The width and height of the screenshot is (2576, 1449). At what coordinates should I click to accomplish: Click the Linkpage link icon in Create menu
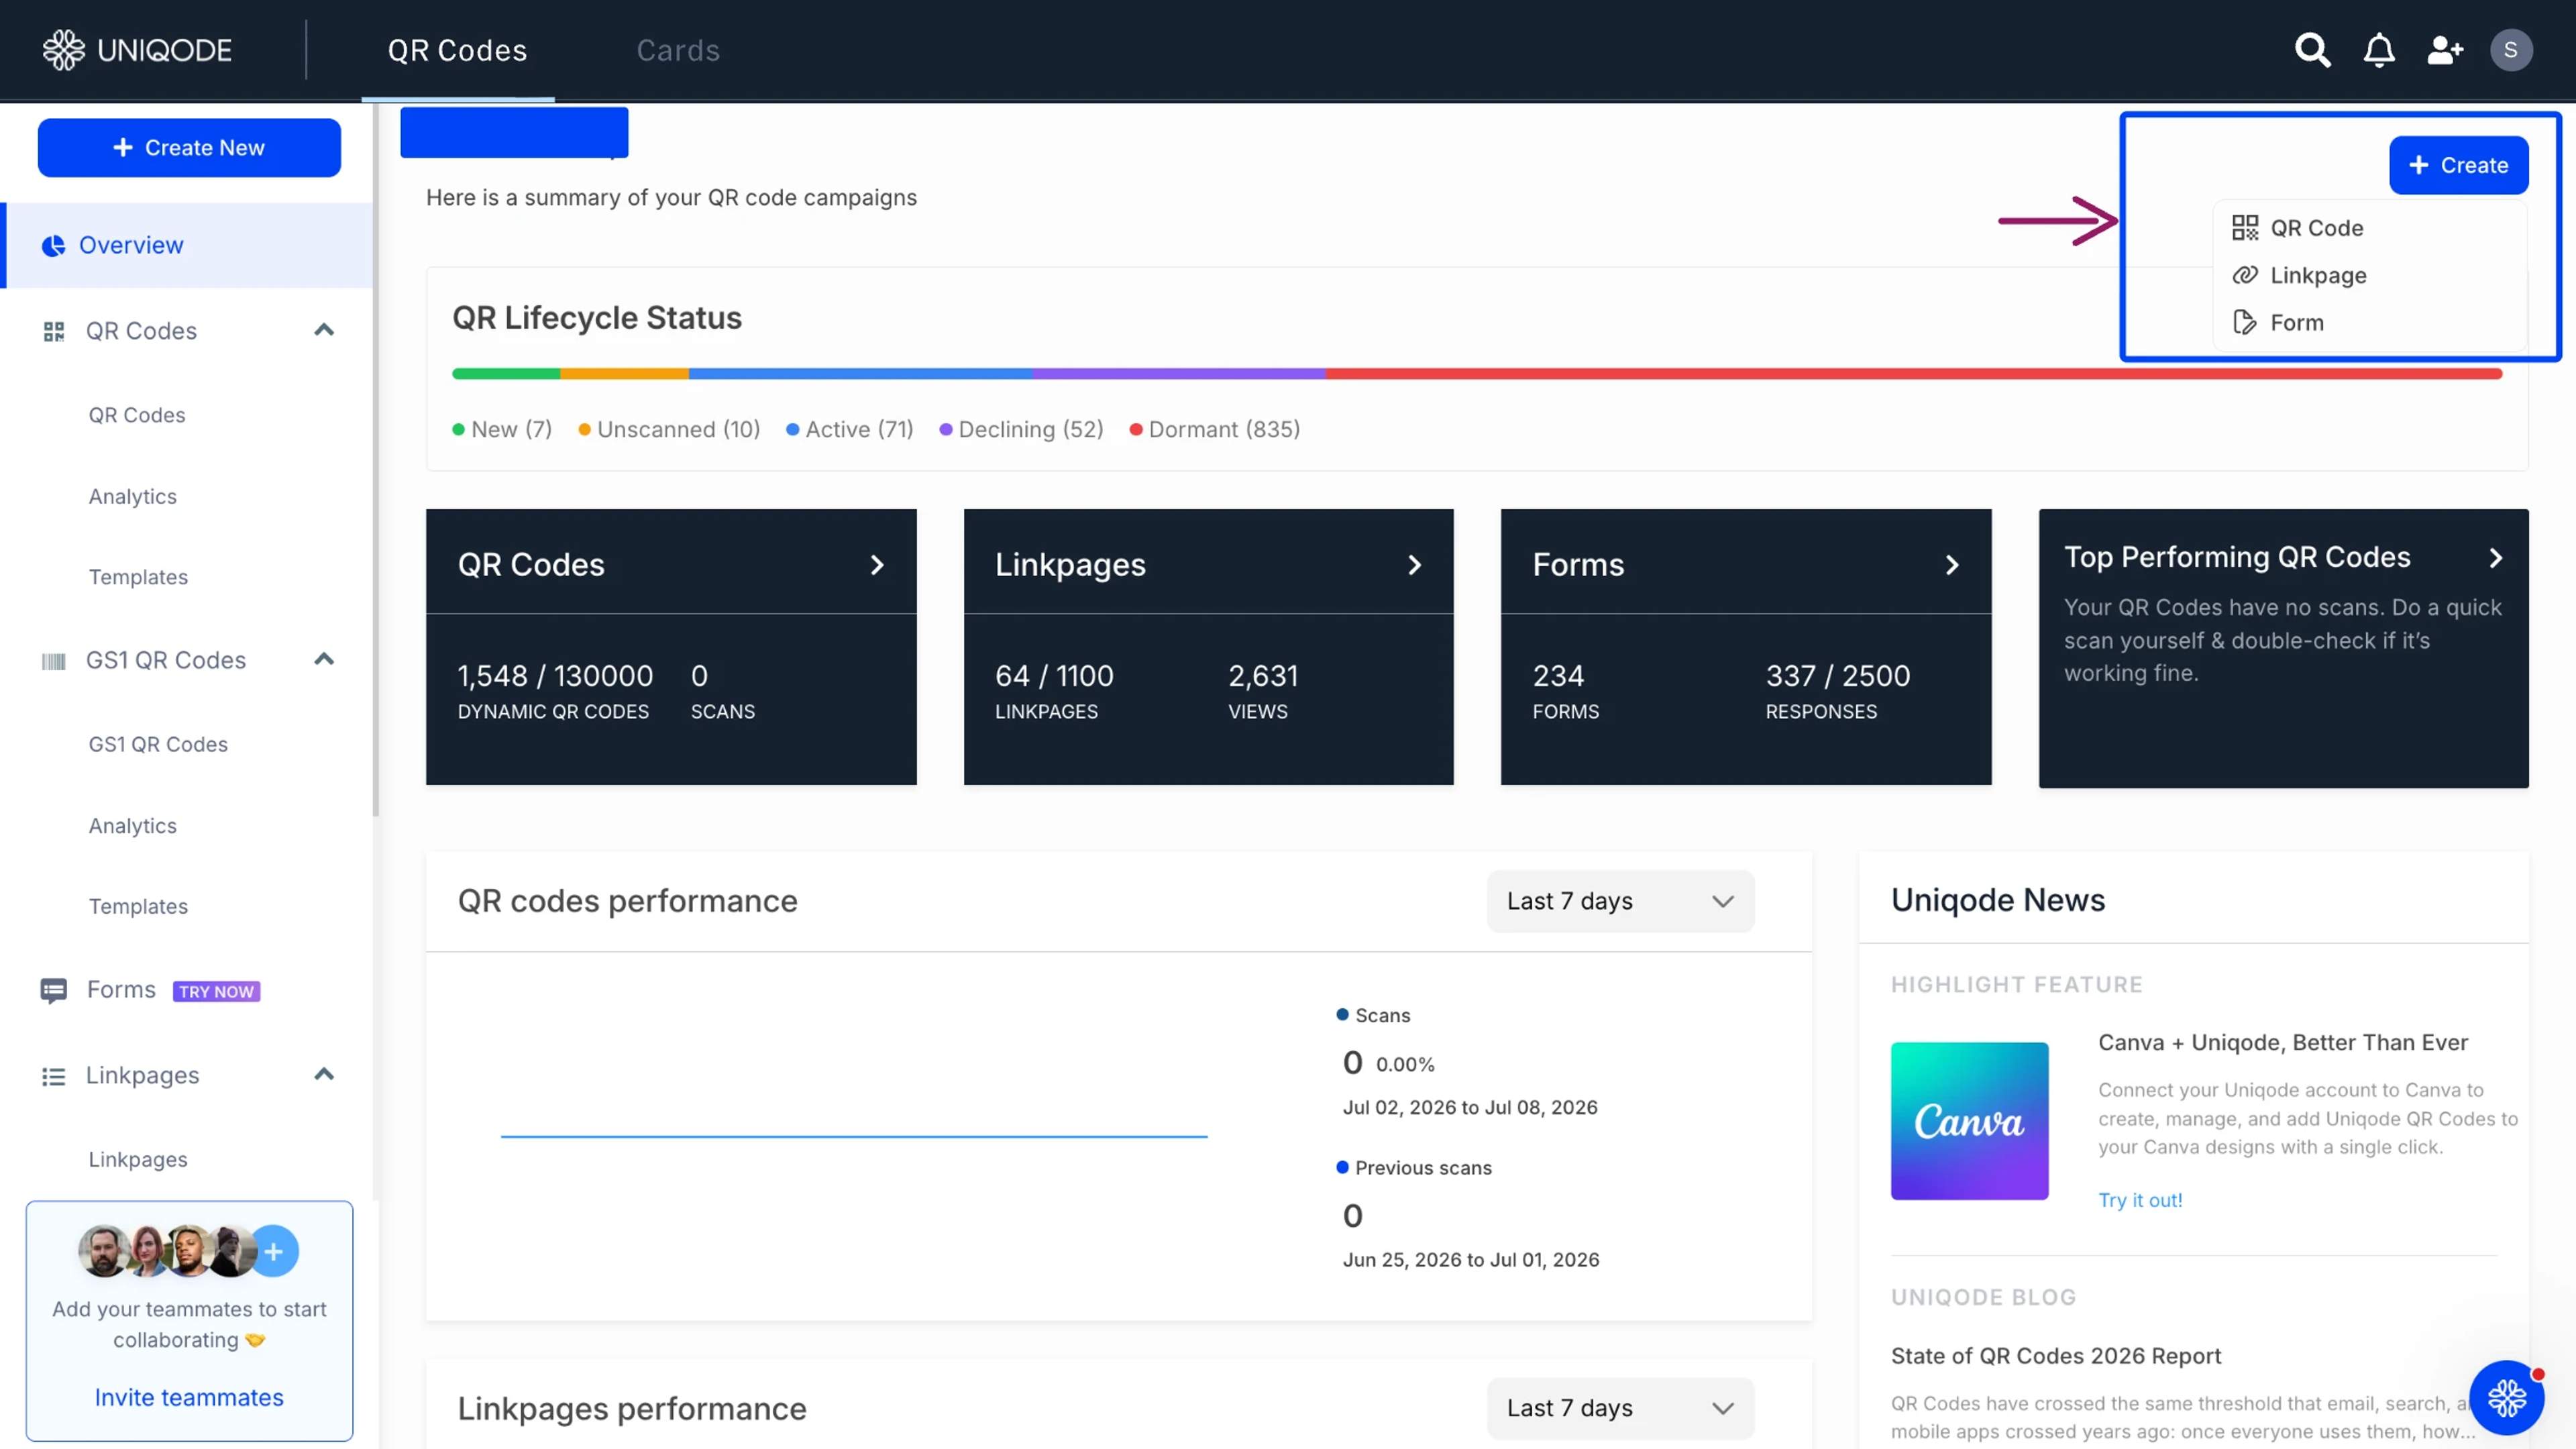(x=2245, y=275)
